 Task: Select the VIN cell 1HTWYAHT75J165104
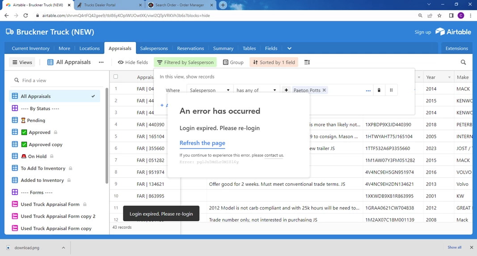(x=389, y=137)
